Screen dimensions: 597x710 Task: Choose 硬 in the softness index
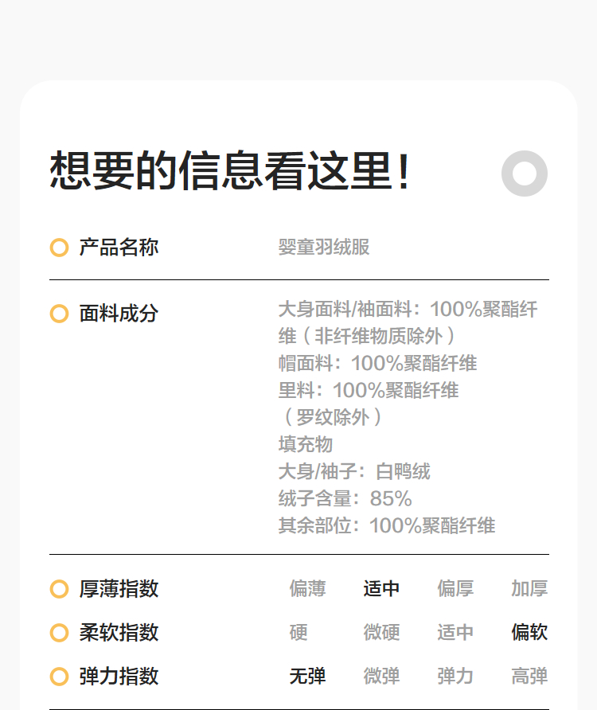[x=298, y=633]
